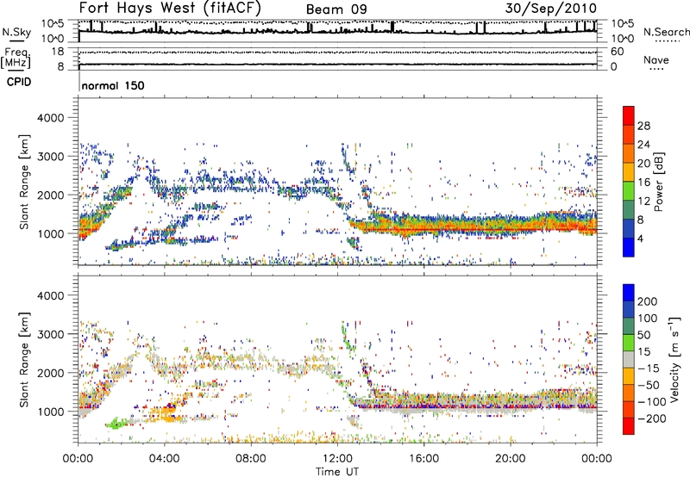Click the 'N.Search' legend label

click(666, 32)
